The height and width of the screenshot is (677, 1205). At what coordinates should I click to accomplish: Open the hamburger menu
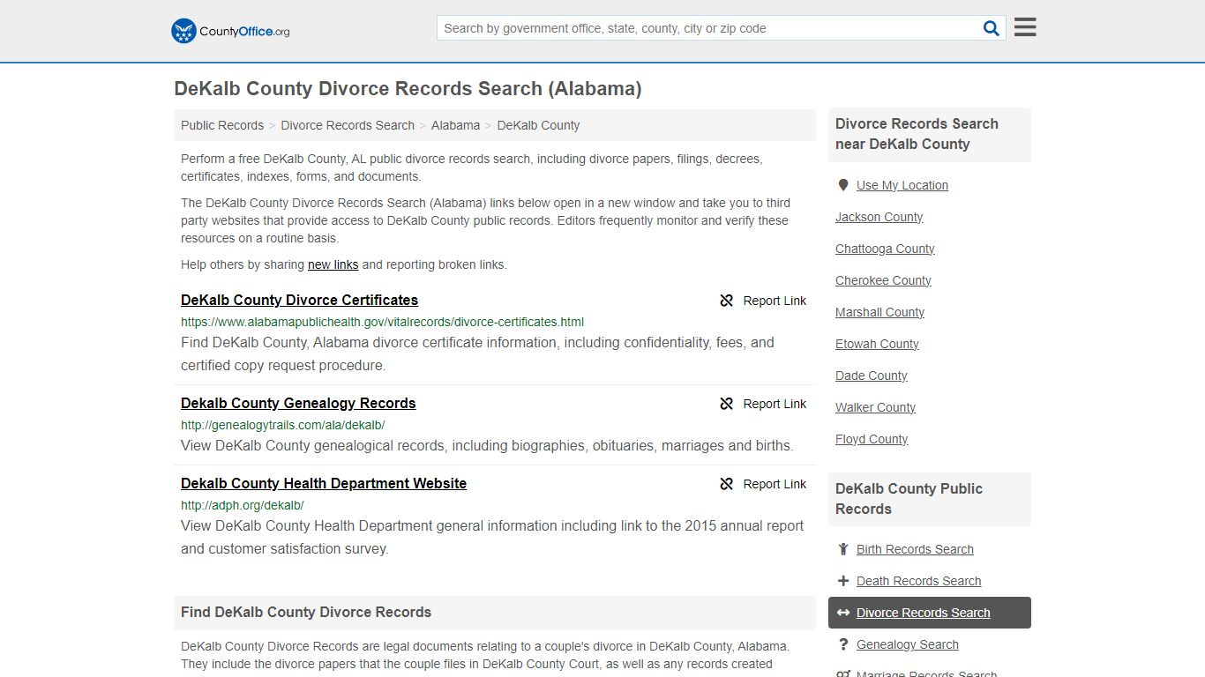[1025, 27]
